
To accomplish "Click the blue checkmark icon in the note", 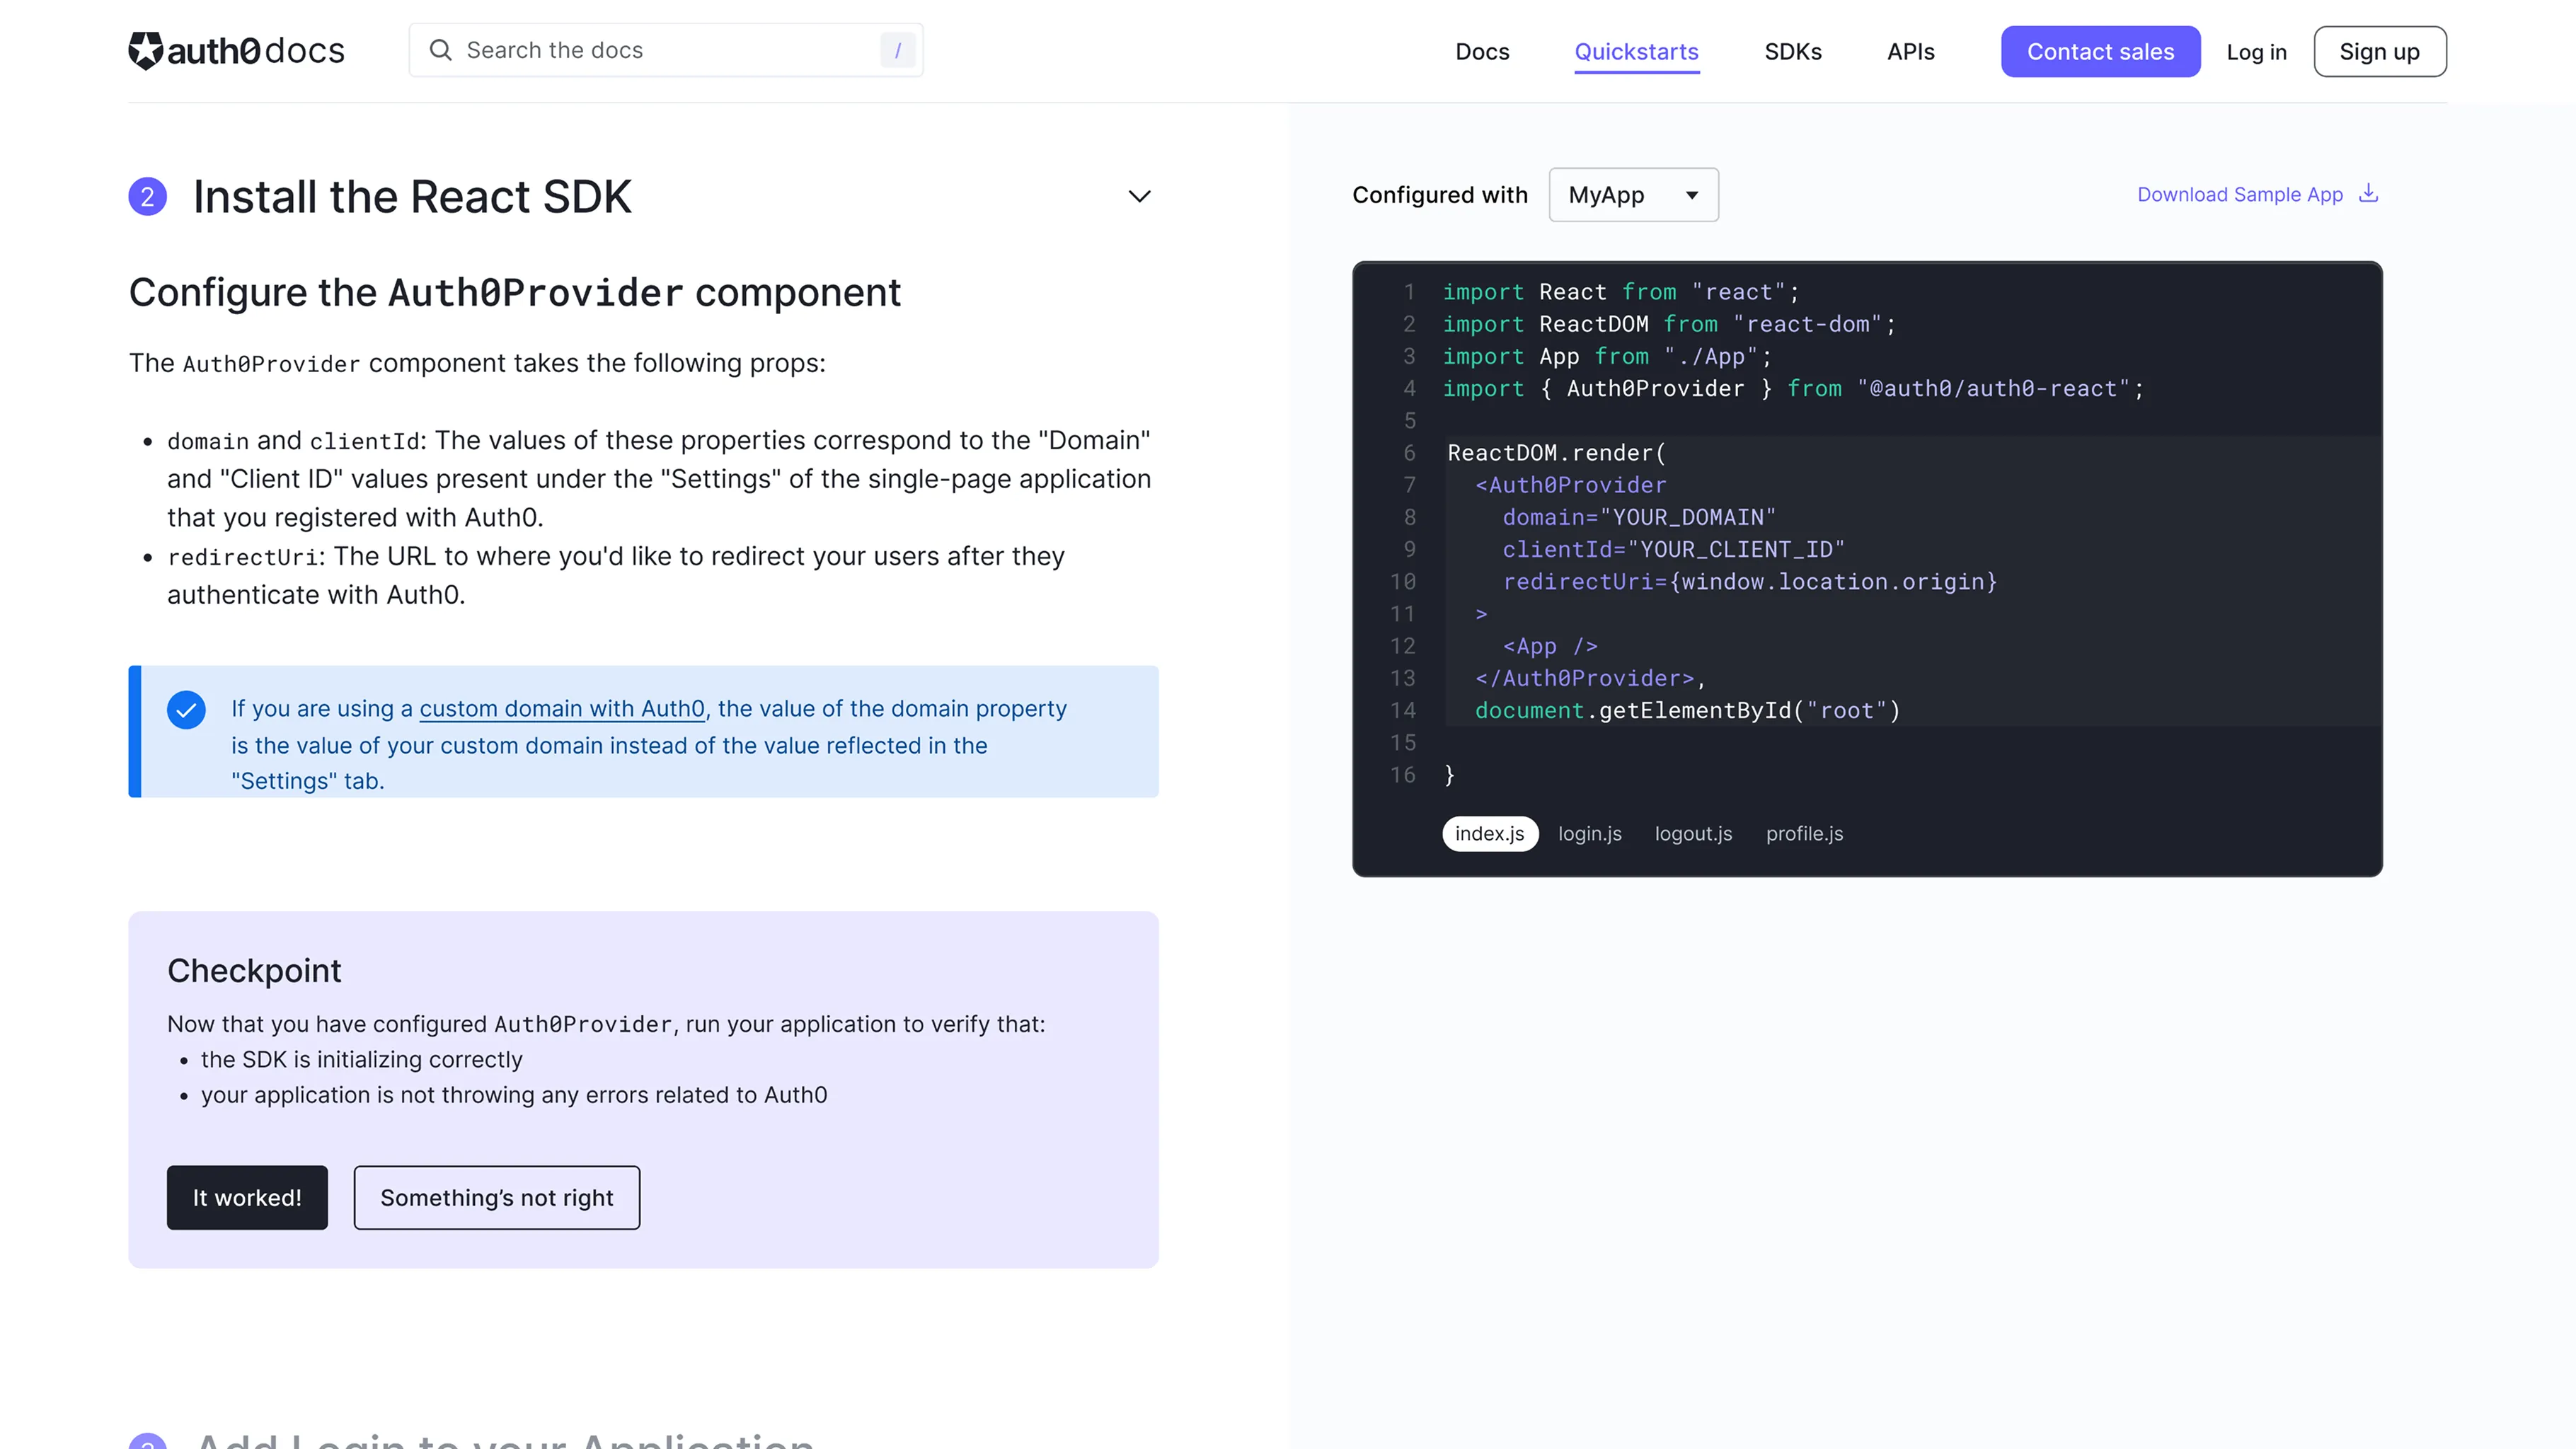I will (186, 710).
